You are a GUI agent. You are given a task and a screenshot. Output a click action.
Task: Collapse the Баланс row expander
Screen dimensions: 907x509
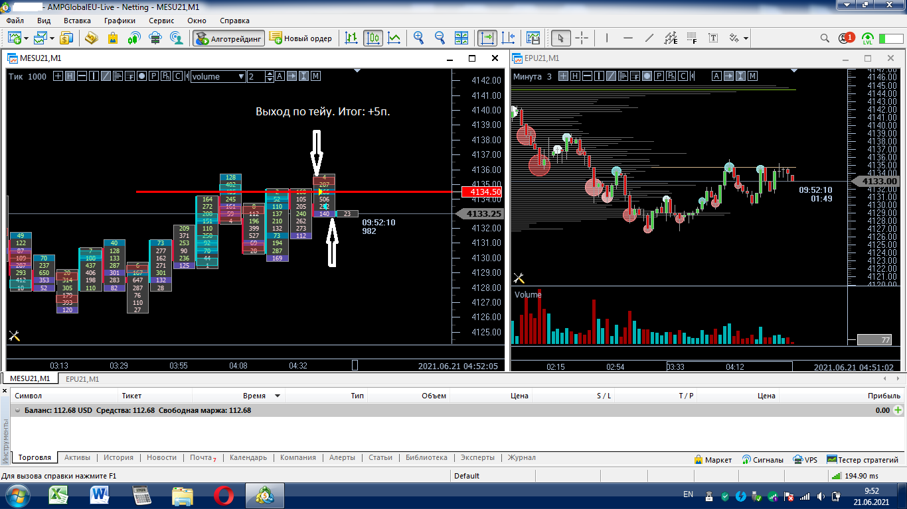click(x=17, y=411)
